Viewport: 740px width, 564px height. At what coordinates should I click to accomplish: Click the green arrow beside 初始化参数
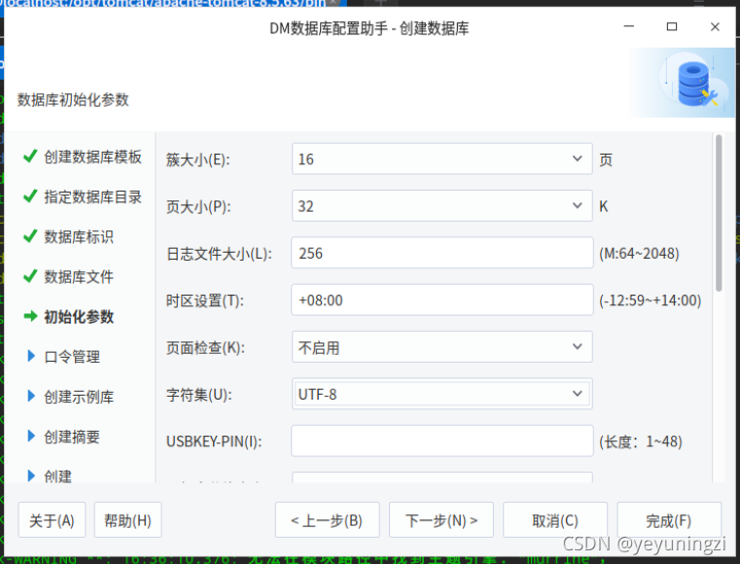(30, 316)
